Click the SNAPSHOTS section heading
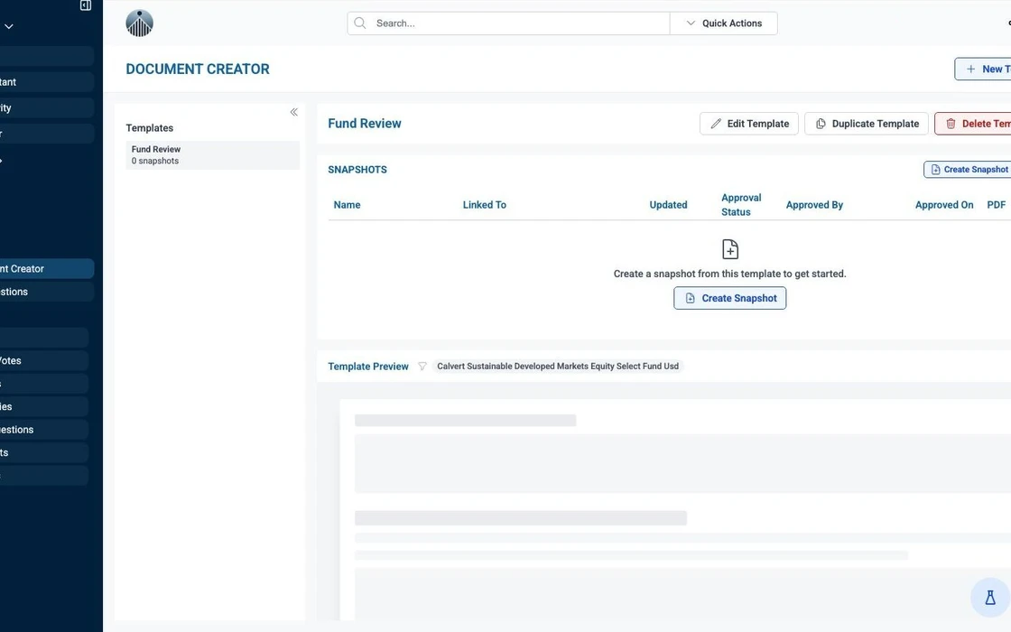This screenshot has width=1011, height=632. [357, 170]
